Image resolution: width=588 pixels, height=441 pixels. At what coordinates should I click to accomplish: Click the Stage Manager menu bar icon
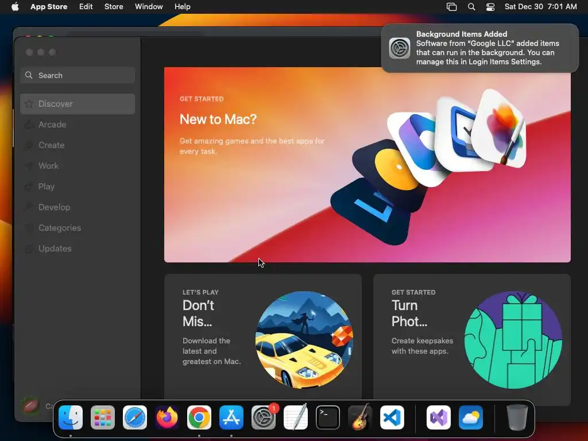(451, 7)
